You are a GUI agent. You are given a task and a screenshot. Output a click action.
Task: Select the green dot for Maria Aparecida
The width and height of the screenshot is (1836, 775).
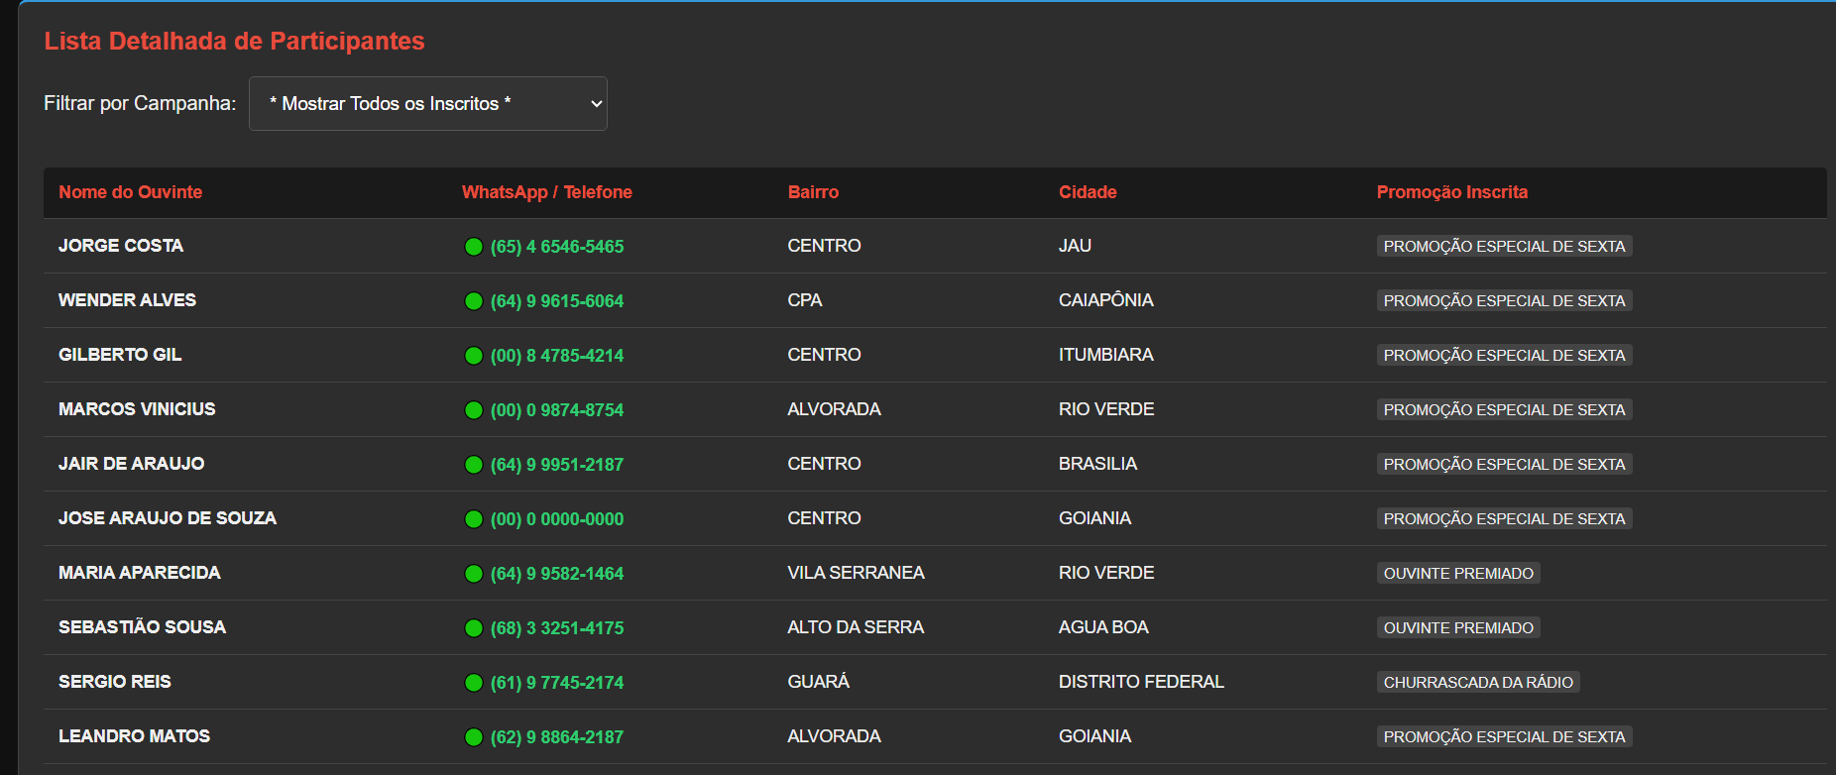click(474, 574)
